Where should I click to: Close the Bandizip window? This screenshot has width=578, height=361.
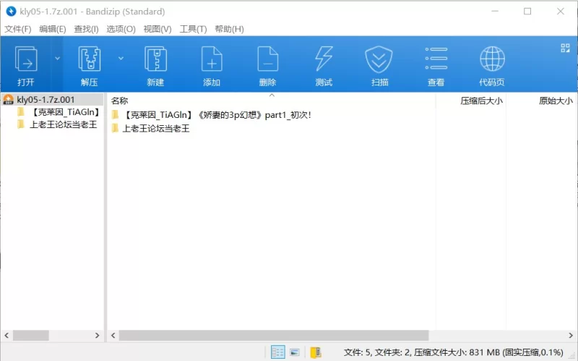coord(561,12)
